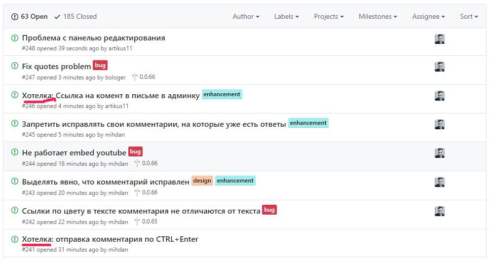Click assignee avatar on issue #242
Screen dimensions: 492x260
pyautogui.click(x=440, y=211)
